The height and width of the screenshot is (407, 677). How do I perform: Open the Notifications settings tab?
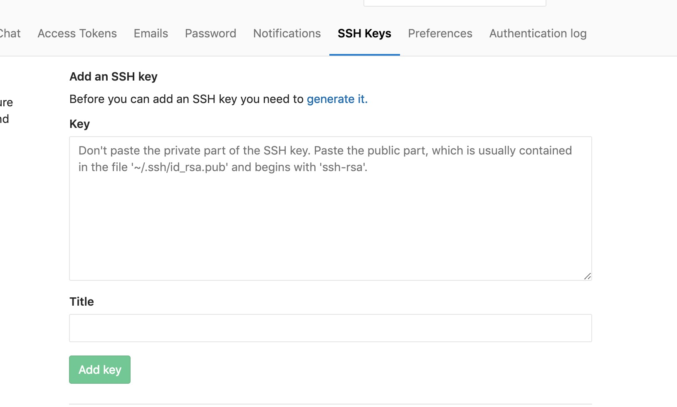point(287,33)
